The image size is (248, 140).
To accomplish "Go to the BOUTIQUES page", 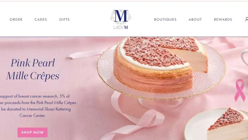I will pos(165,20).
